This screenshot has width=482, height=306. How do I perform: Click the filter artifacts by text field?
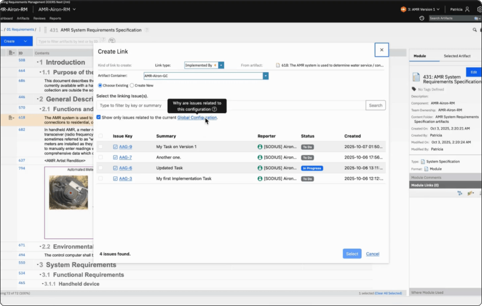(x=68, y=42)
